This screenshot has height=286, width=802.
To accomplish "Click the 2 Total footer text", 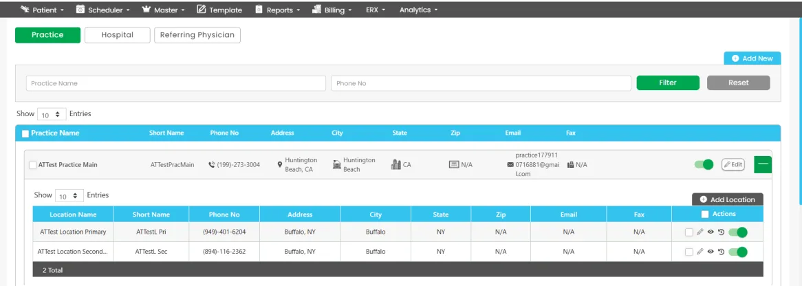I will (x=53, y=270).
